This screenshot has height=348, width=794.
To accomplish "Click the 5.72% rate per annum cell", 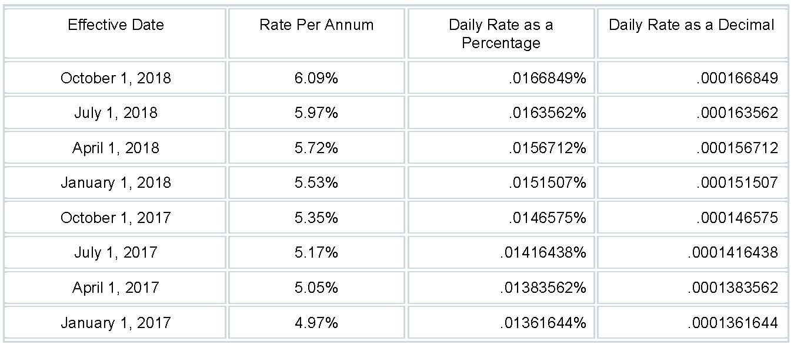I will click(x=316, y=148).
